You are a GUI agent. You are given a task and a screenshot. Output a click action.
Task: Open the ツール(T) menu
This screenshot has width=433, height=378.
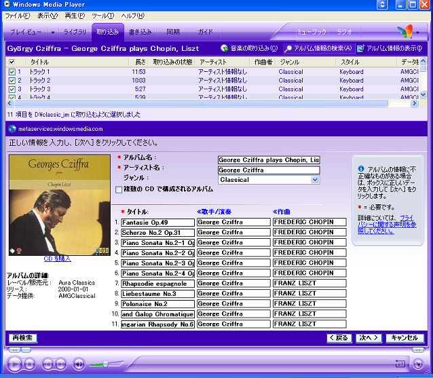tap(103, 16)
